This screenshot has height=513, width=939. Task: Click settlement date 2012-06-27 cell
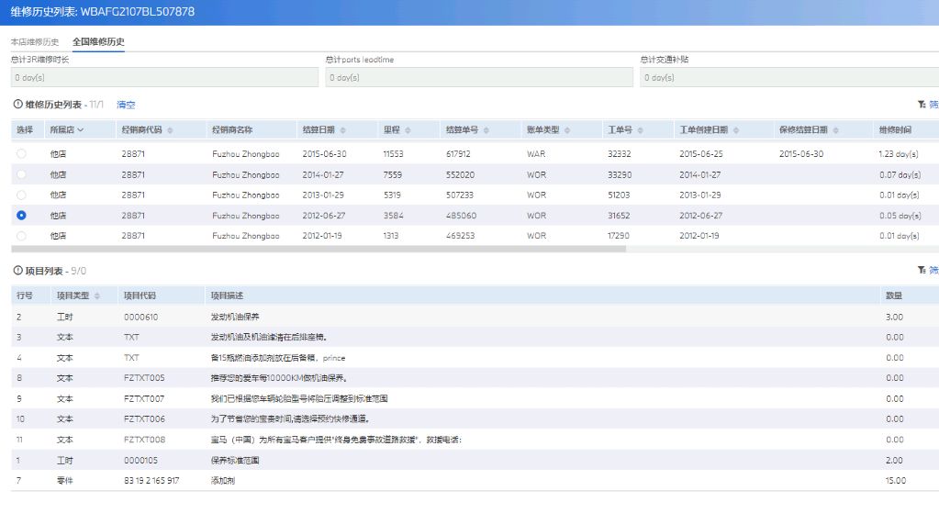pyautogui.click(x=323, y=216)
